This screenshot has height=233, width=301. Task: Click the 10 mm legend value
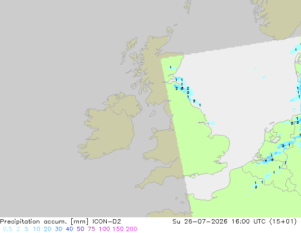(37, 229)
